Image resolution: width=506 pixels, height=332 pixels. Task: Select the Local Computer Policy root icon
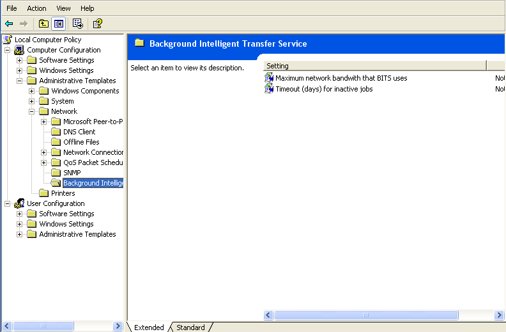pyautogui.click(x=8, y=40)
